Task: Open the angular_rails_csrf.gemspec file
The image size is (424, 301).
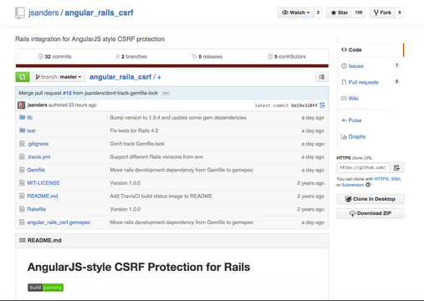Action: [x=59, y=222]
